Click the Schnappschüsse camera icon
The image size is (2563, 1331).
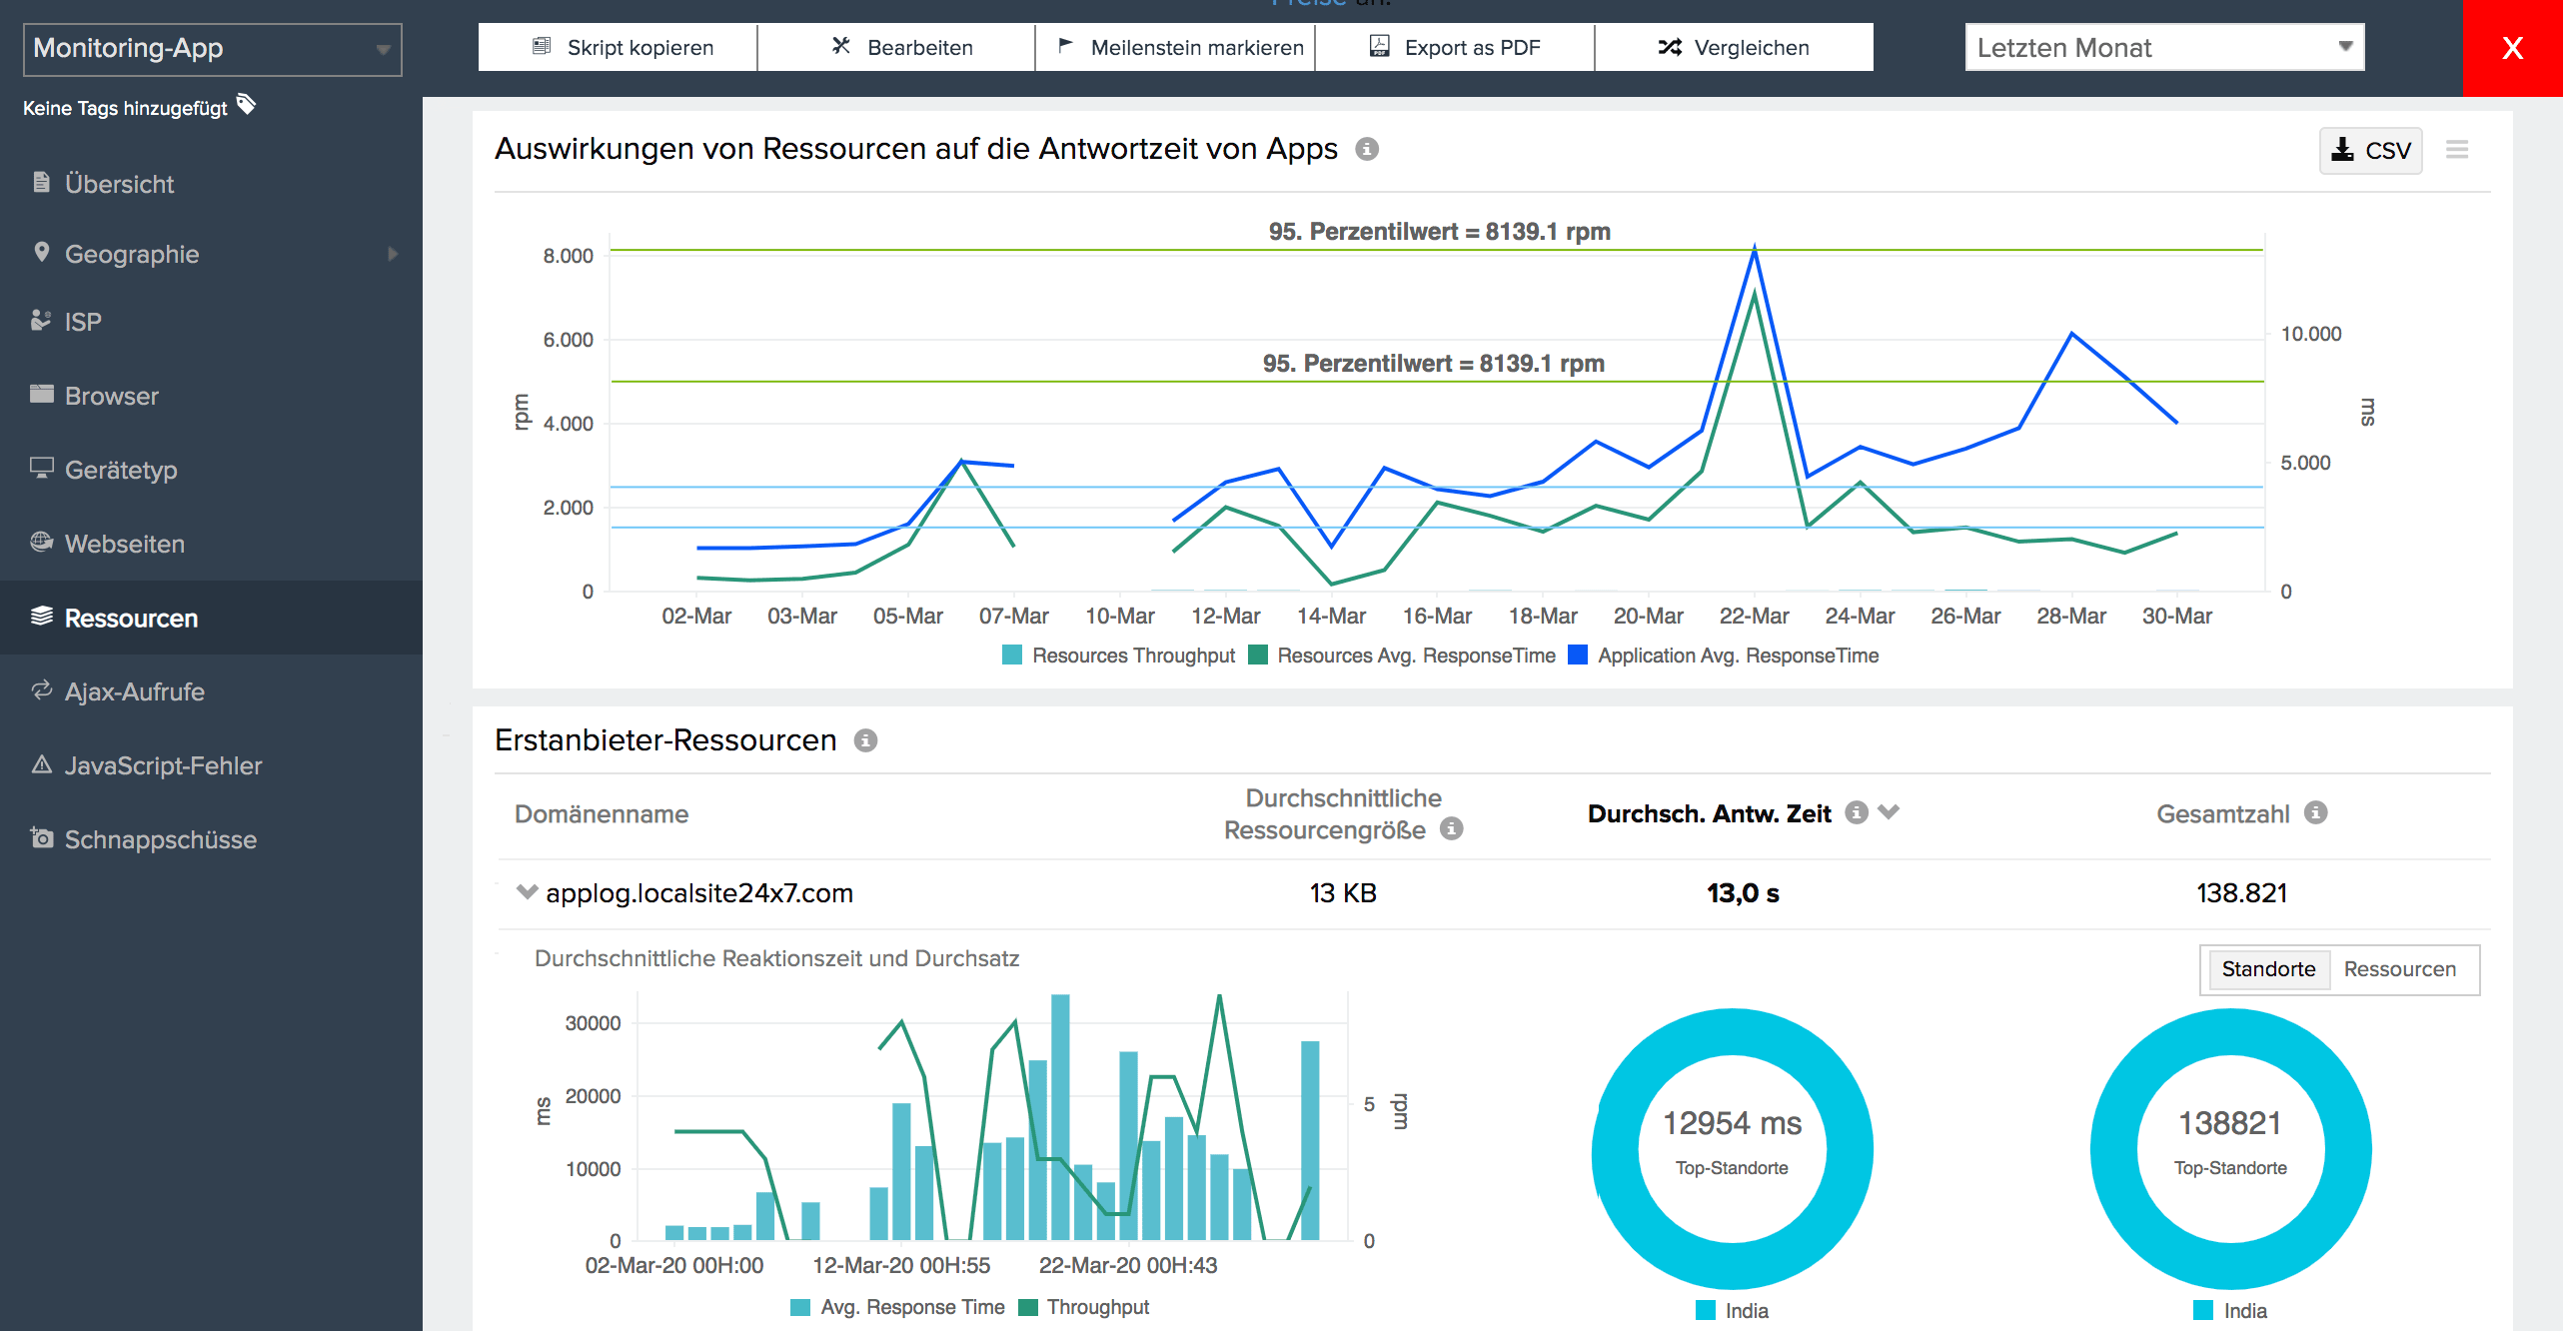click(41, 837)
